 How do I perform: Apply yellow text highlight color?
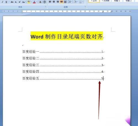pyautogui.click(x=29, y=2)
